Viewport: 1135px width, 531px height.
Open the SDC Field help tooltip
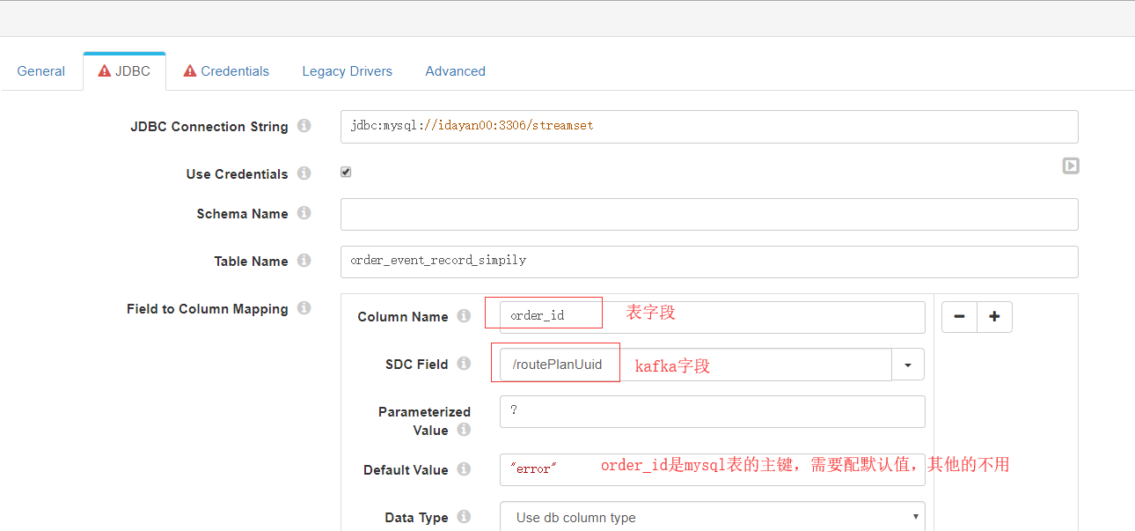click(x=464, y=363)
